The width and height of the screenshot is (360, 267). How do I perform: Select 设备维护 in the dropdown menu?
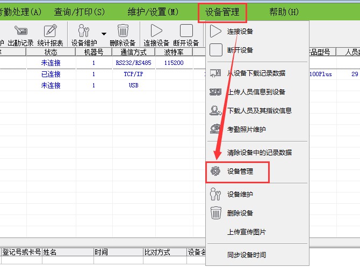(257, 194)
